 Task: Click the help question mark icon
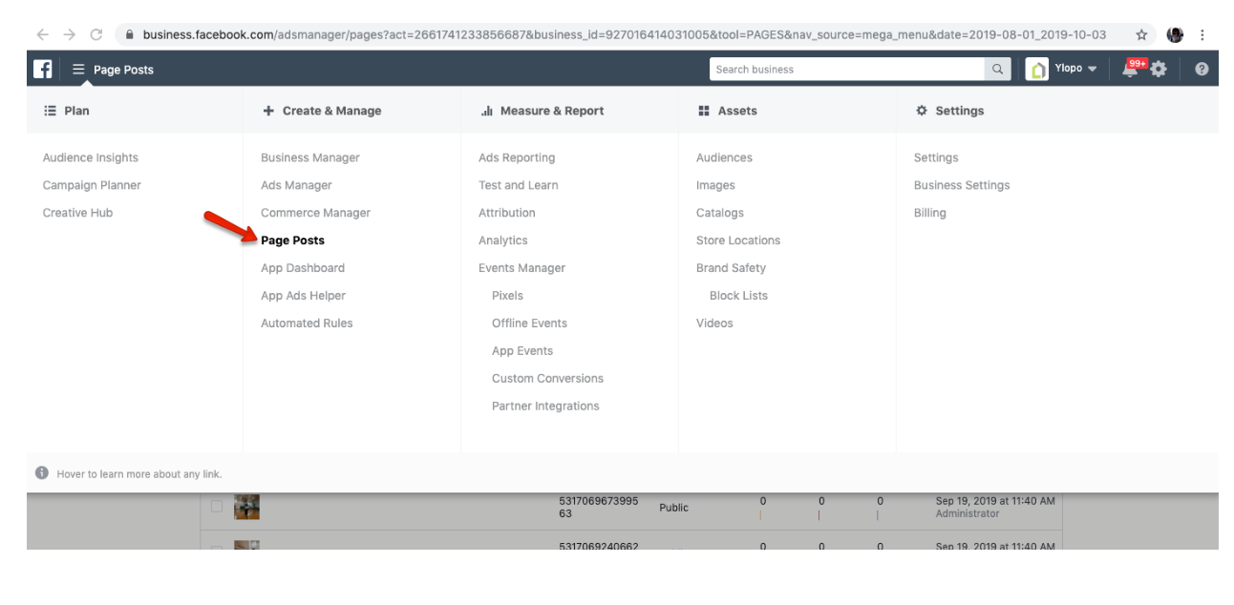coord(1202,70)
